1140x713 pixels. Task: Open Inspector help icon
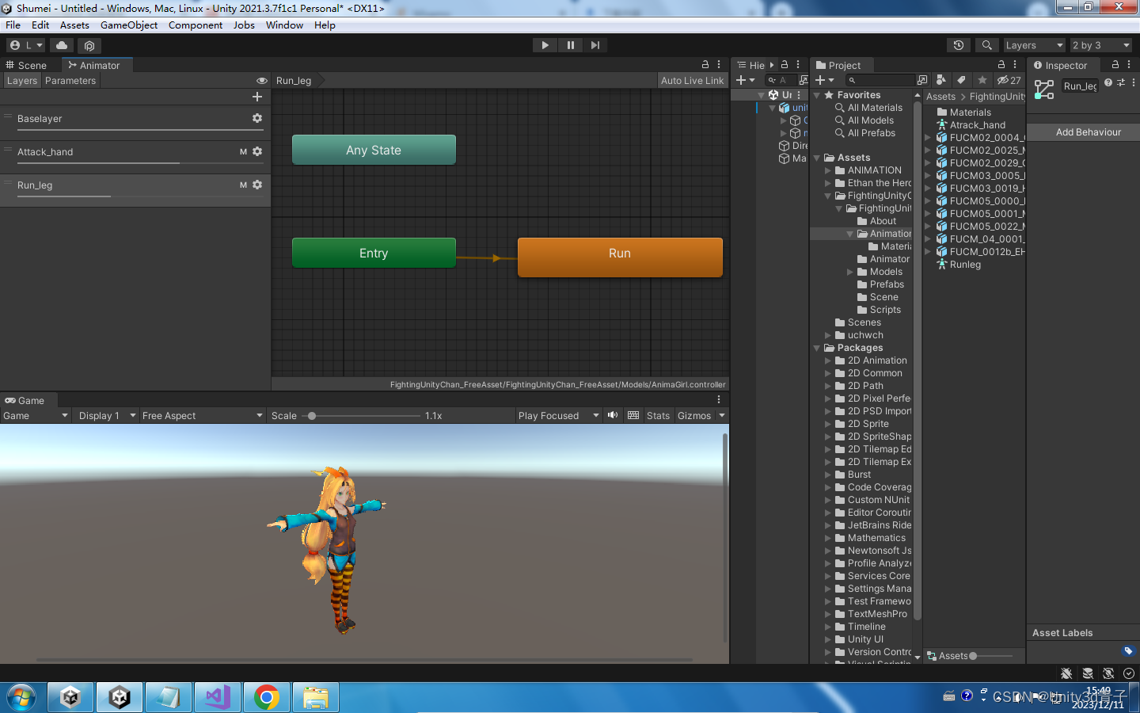pyautogui.click(x=1108, y=82)
